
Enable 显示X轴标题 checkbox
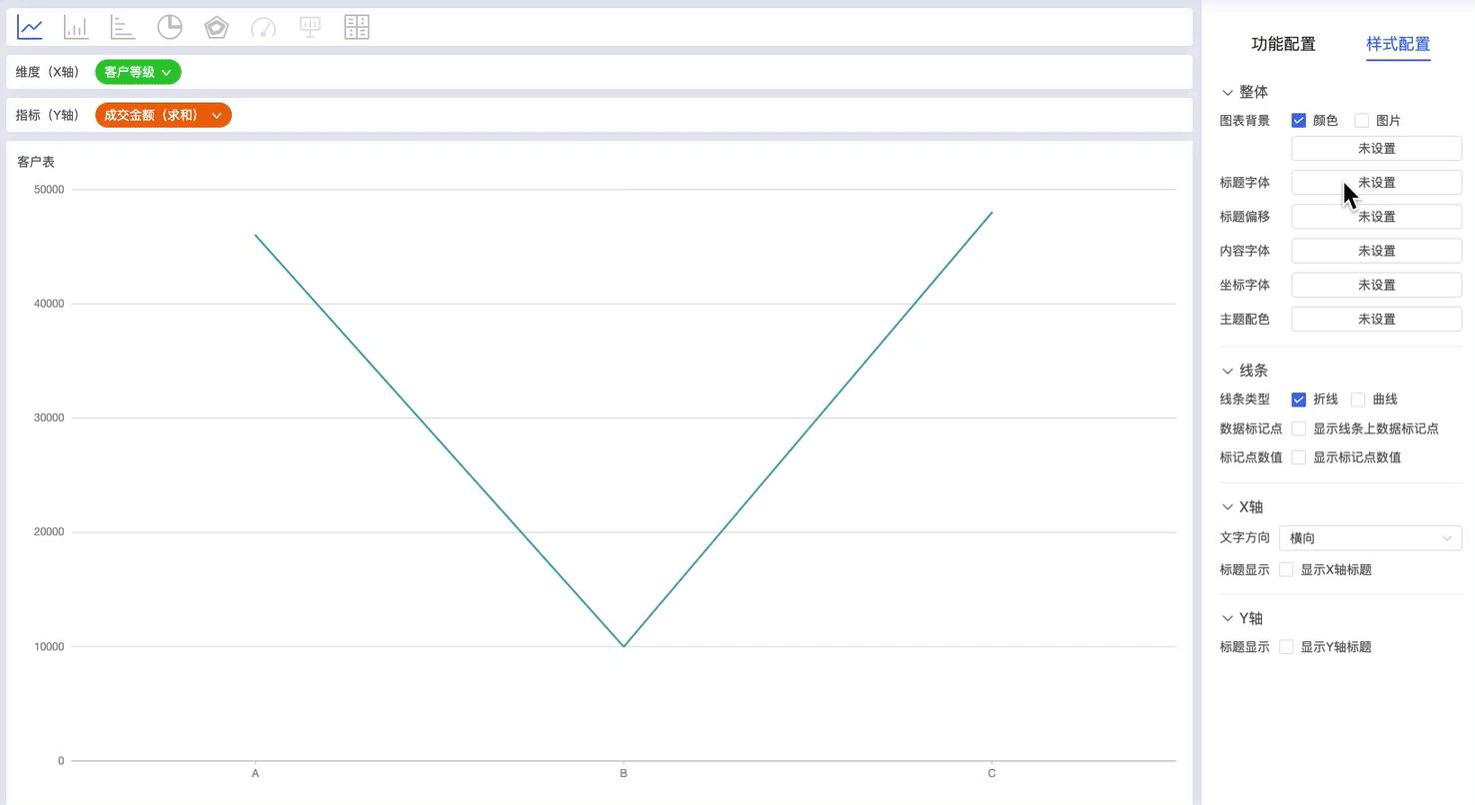(1286, 569)
